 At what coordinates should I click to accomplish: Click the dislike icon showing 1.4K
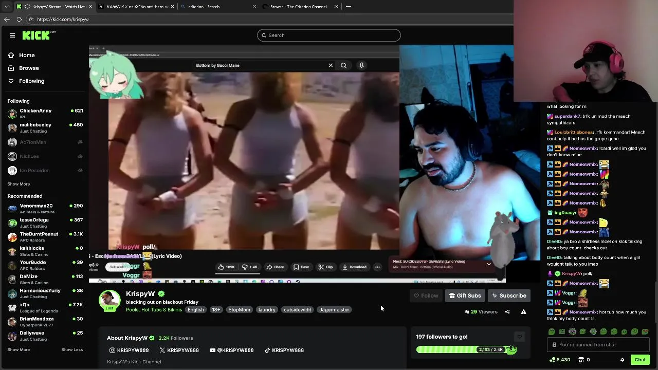(245, 267)
